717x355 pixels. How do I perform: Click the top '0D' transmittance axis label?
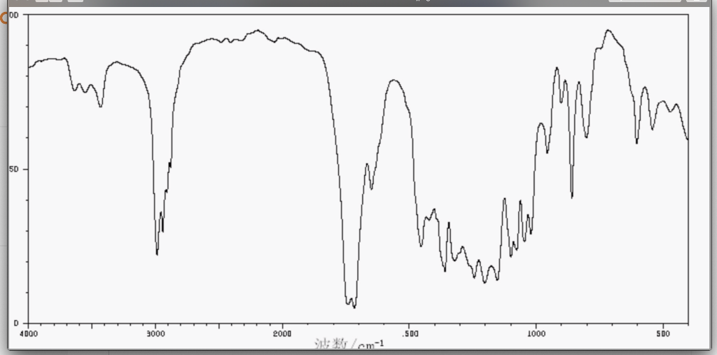(14, 15)
